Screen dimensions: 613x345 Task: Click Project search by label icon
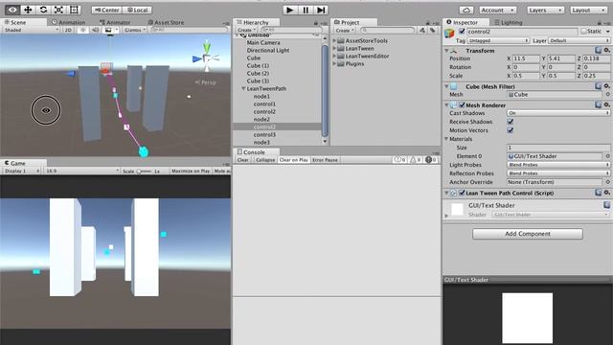coord(432,30)
